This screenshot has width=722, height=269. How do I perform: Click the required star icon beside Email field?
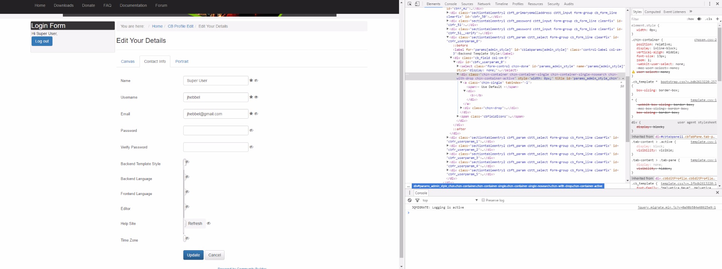pos(251,113)
